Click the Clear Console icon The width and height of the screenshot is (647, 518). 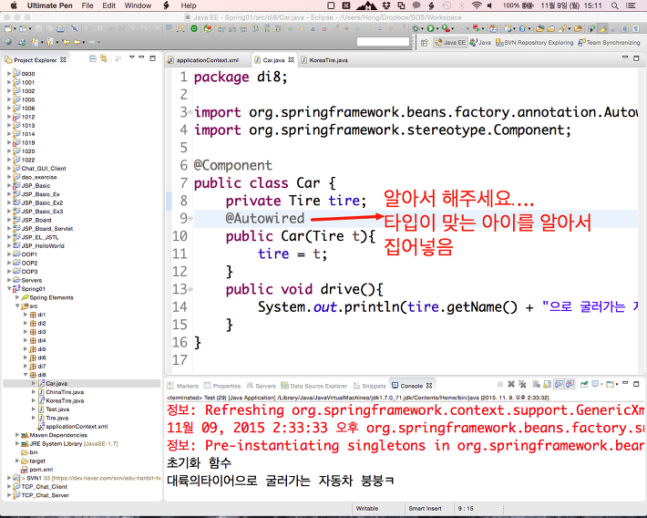[537, 384]
